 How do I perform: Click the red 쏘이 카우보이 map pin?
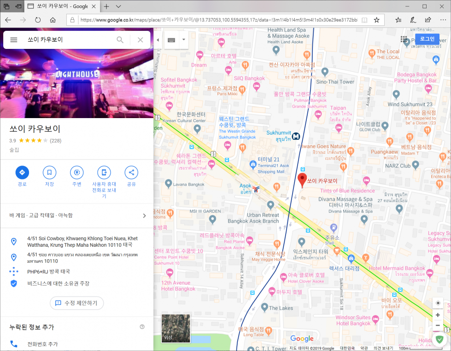[302, 180]
